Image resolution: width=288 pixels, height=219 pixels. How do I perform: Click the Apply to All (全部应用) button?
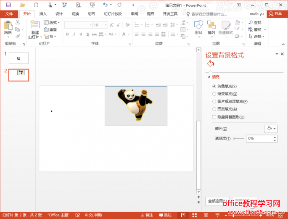pos(217,201)
